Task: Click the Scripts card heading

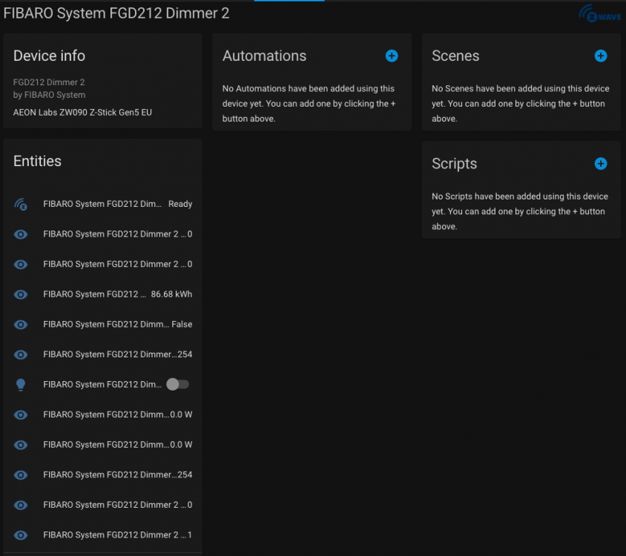Action: pyautogui.click(x=454, y=164)
